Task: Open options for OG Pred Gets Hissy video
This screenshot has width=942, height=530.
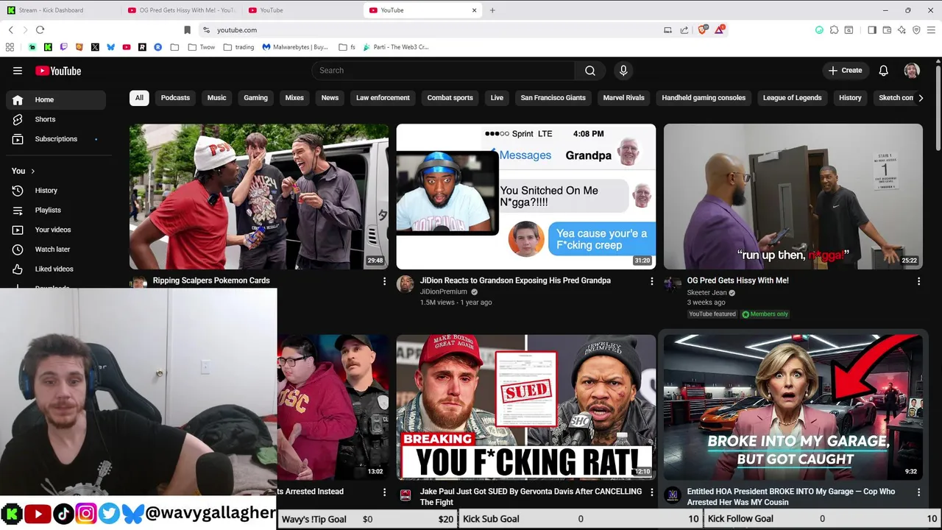Action: (918, 281)
